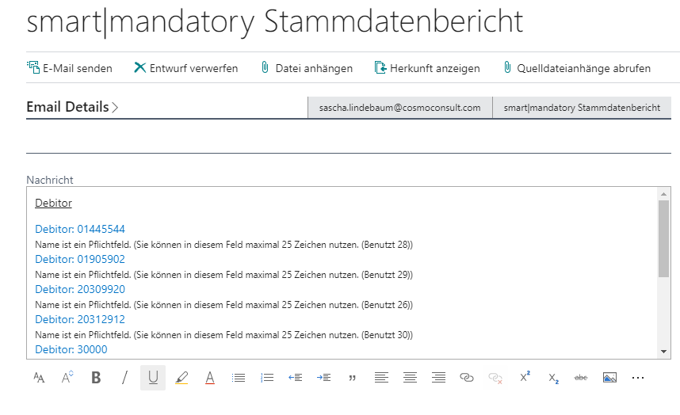Image resolution: width=680 pixels, height=415 pixels.
Task: Open link Debitor: 01445544
Action: pos(80,229)
